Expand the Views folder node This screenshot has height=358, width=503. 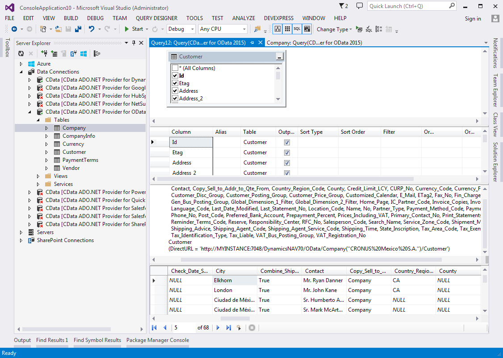click(x=38, y=176)
